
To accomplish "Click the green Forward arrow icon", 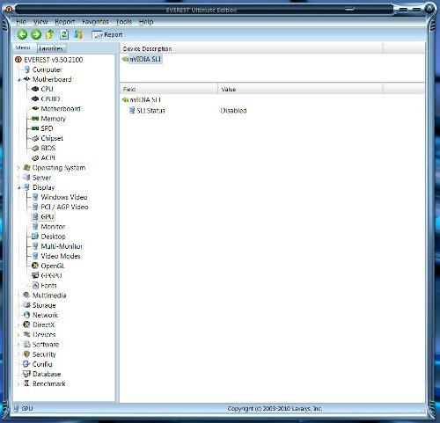I will 36,34.
